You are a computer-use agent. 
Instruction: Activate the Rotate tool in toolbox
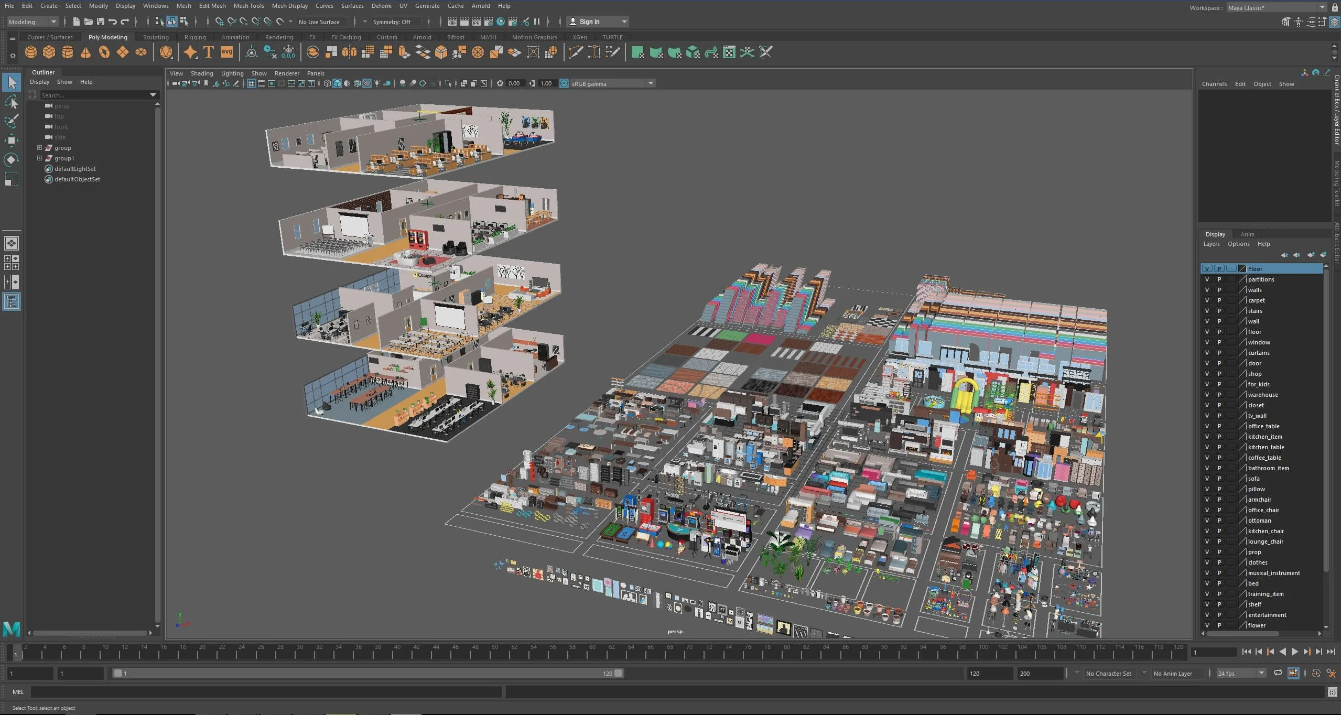tap(12, 159)
